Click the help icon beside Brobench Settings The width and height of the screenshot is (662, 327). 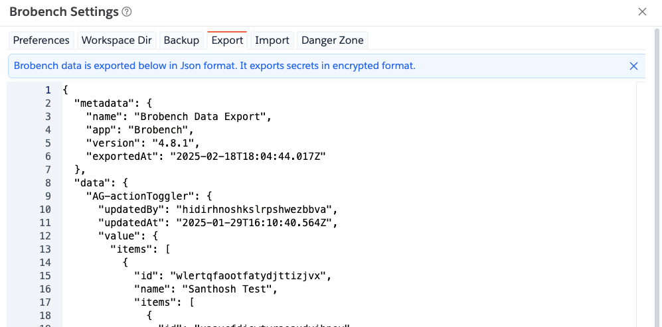click(x=127, y=12)
